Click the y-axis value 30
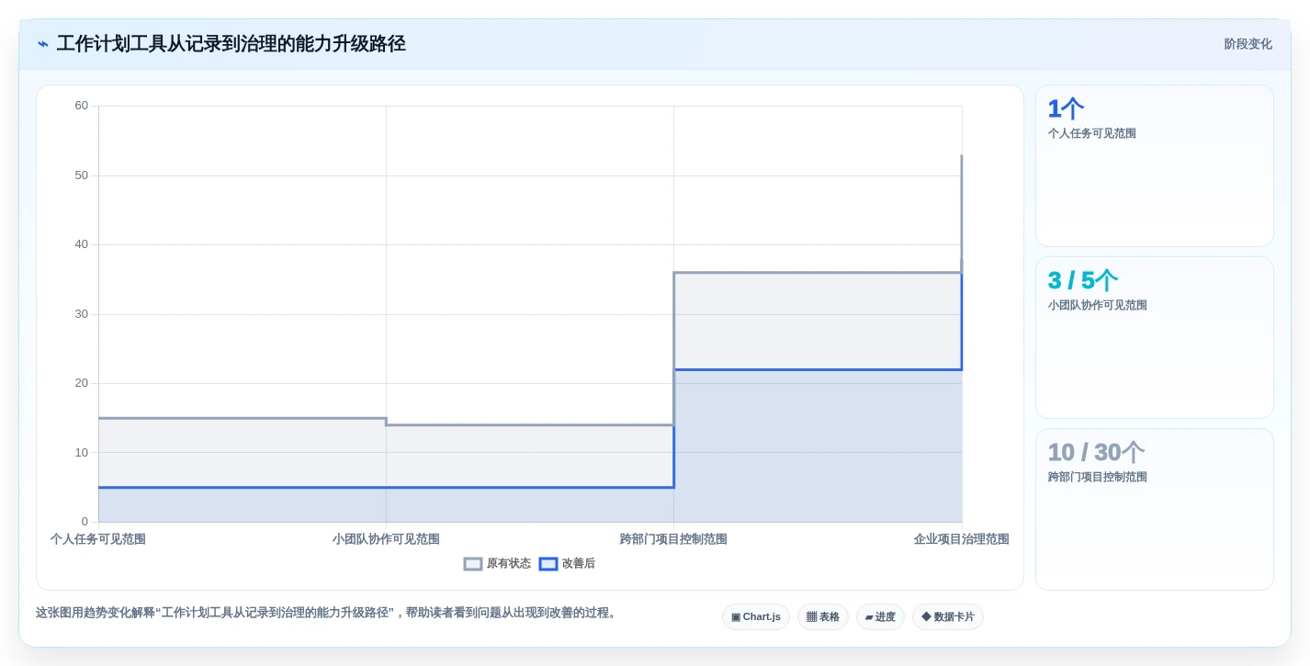This screenshot has height=666, width=1310. click(x=82, y=314)
